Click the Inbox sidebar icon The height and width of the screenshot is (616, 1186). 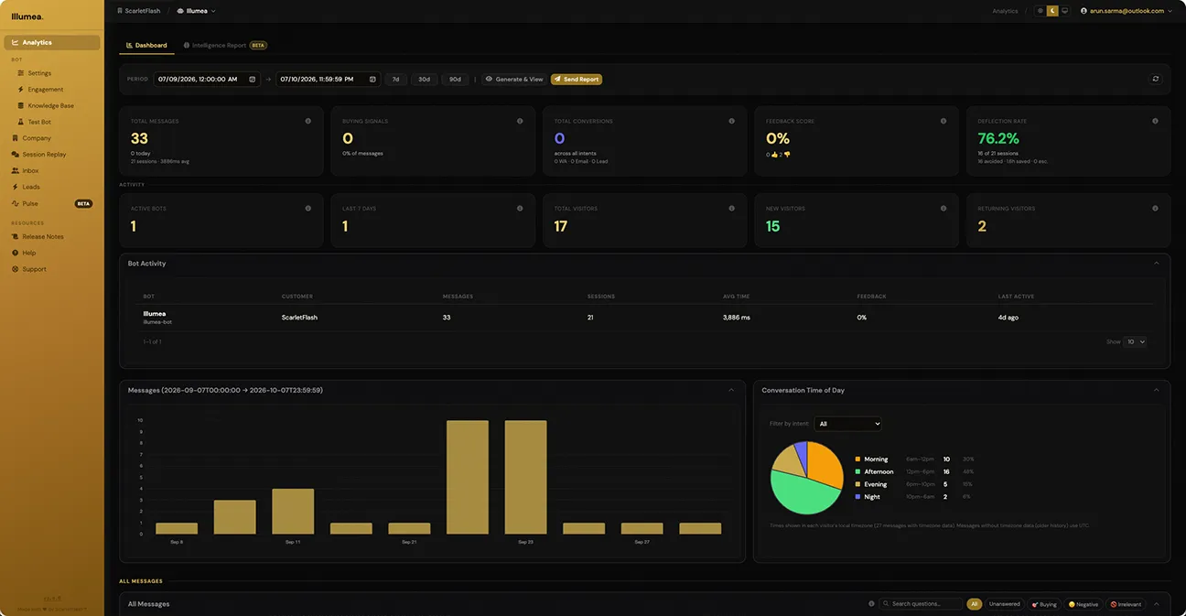click(15, 171)
